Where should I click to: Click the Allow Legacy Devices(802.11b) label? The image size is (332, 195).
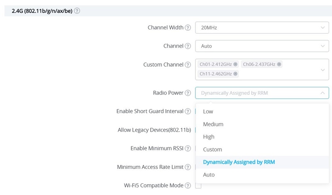click(x=154, y=130)
